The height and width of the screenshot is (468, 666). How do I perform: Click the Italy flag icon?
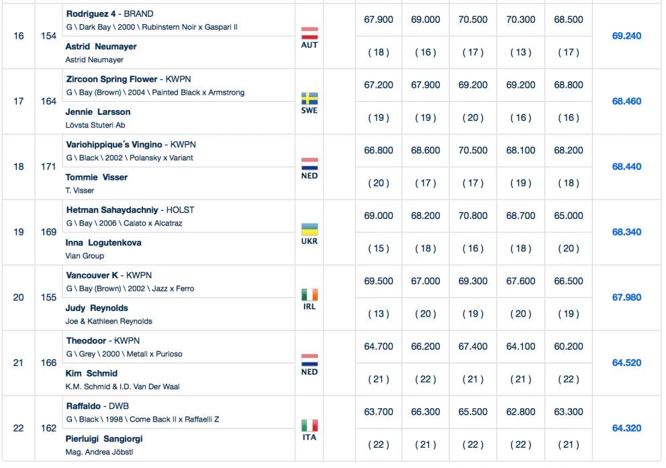point(310,425)
